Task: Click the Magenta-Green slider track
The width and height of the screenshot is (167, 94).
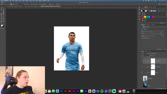Action: [152, 34]
